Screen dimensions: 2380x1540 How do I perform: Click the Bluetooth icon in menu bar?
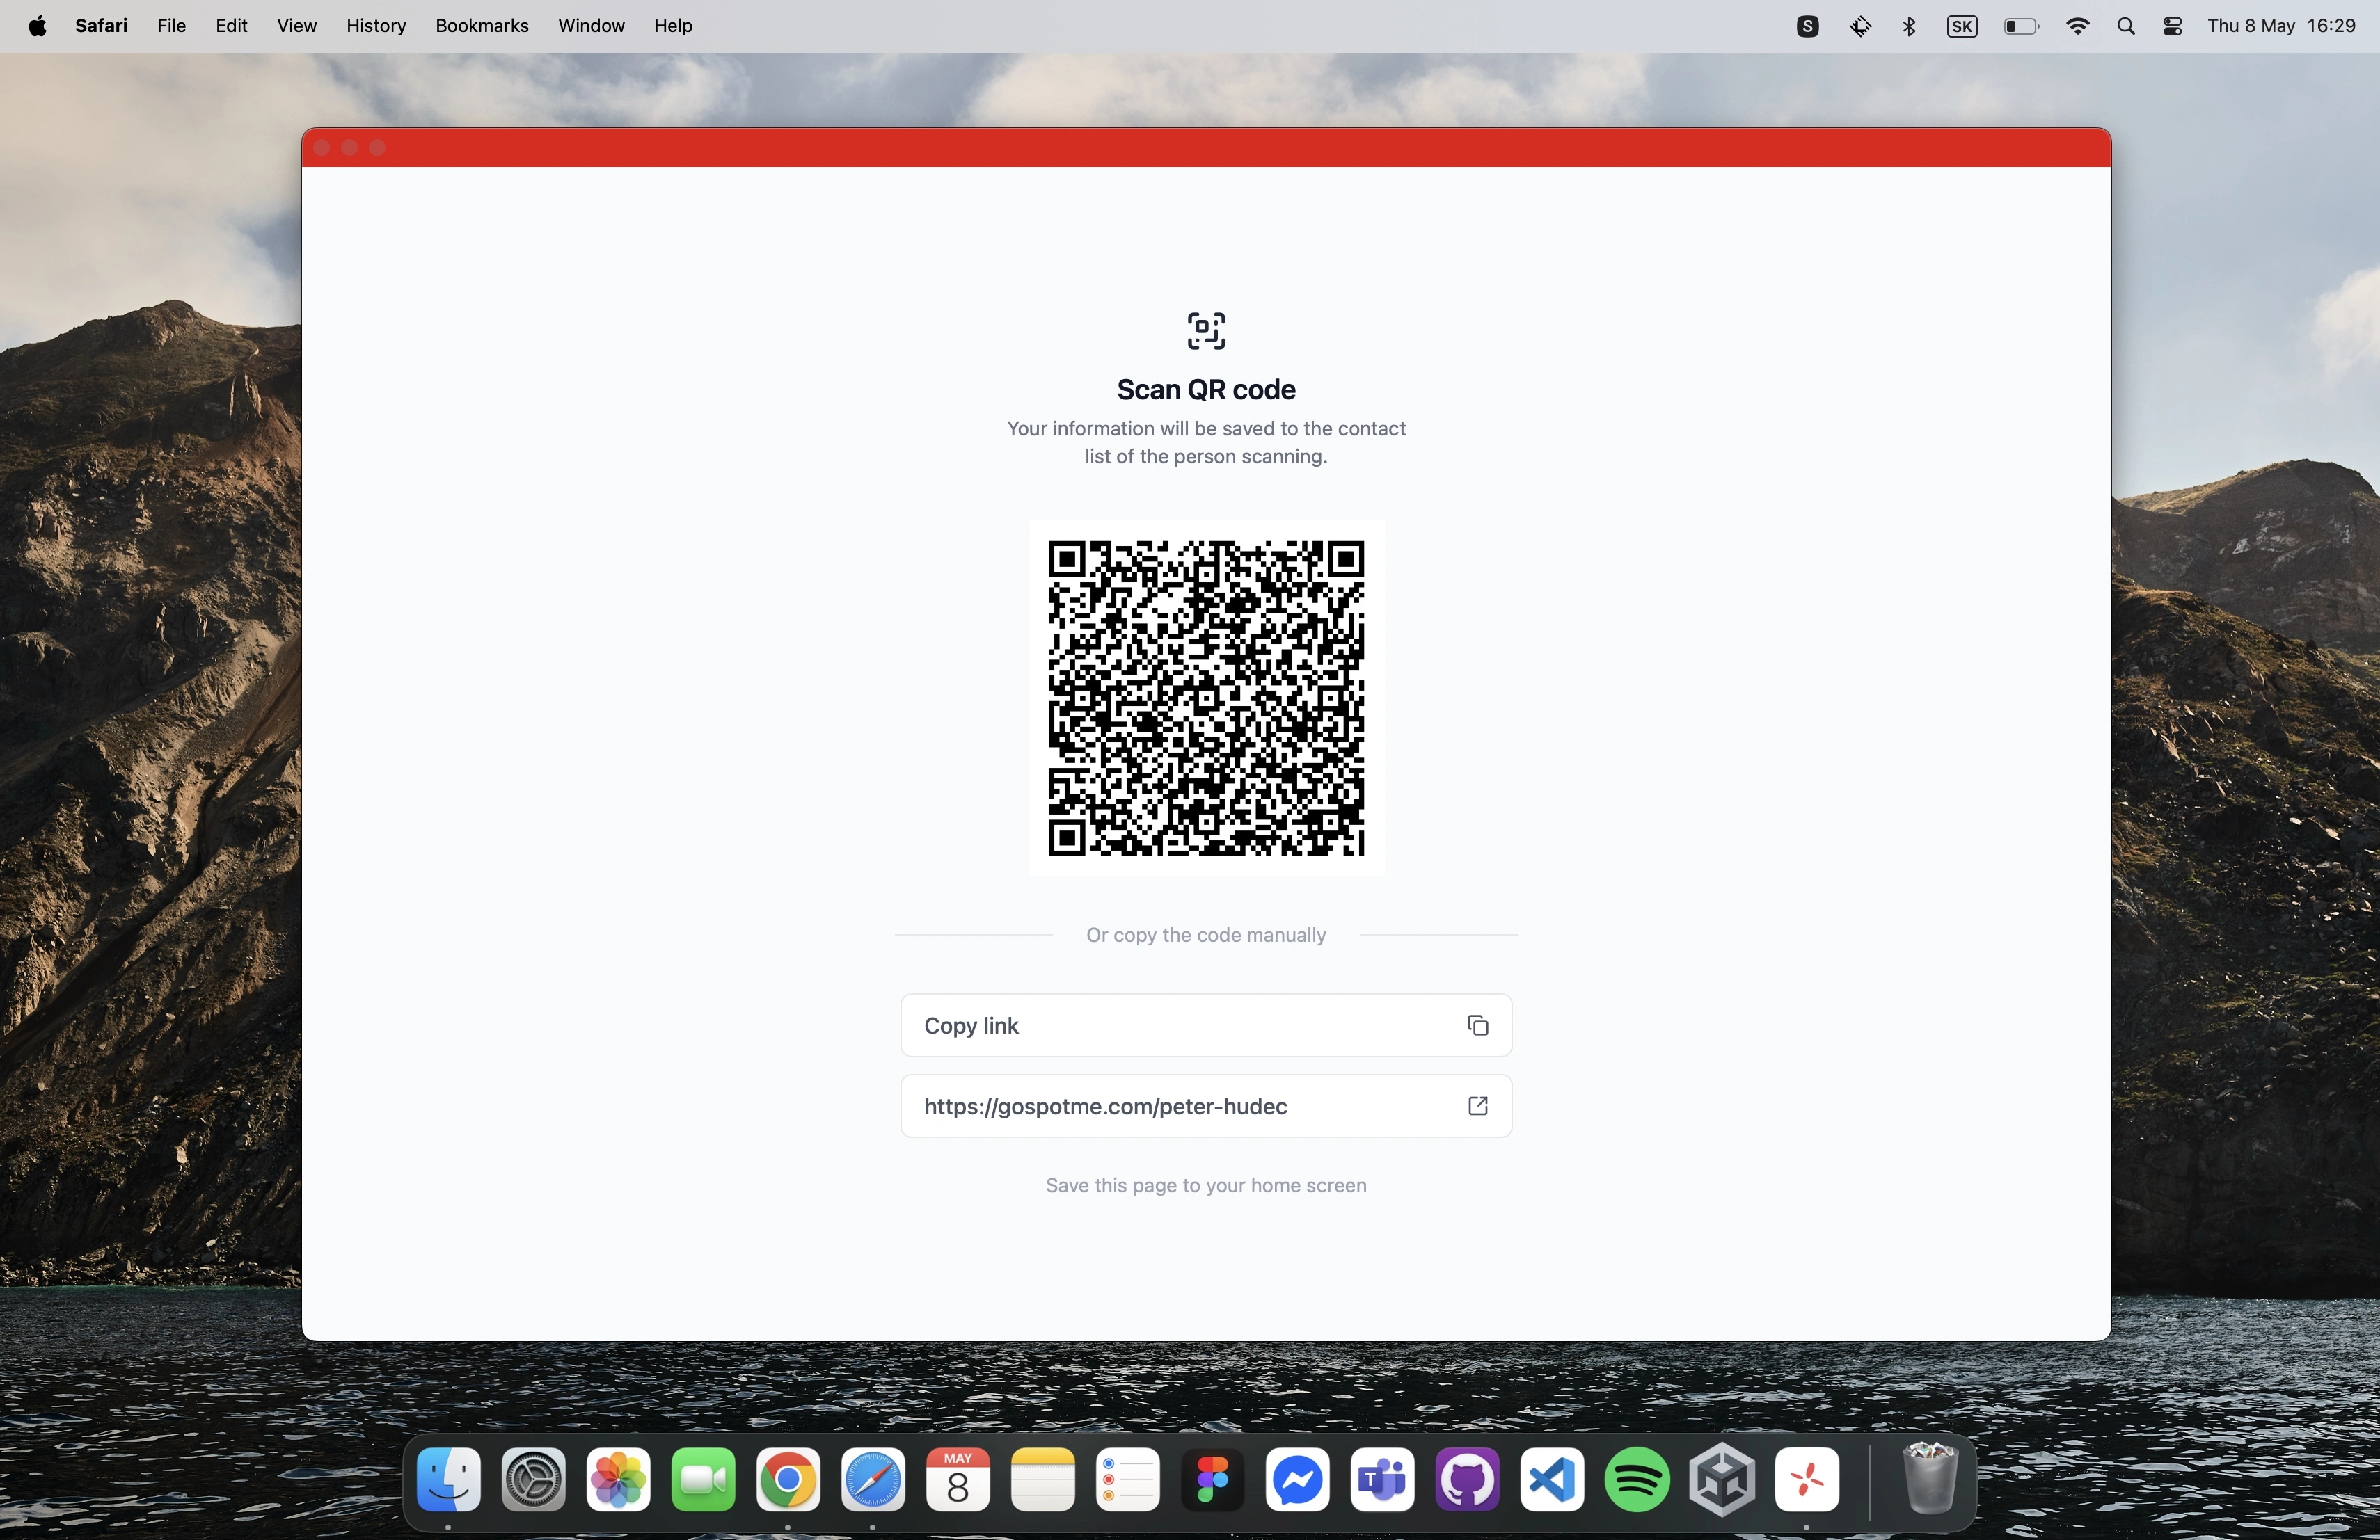pos(1909,26)
